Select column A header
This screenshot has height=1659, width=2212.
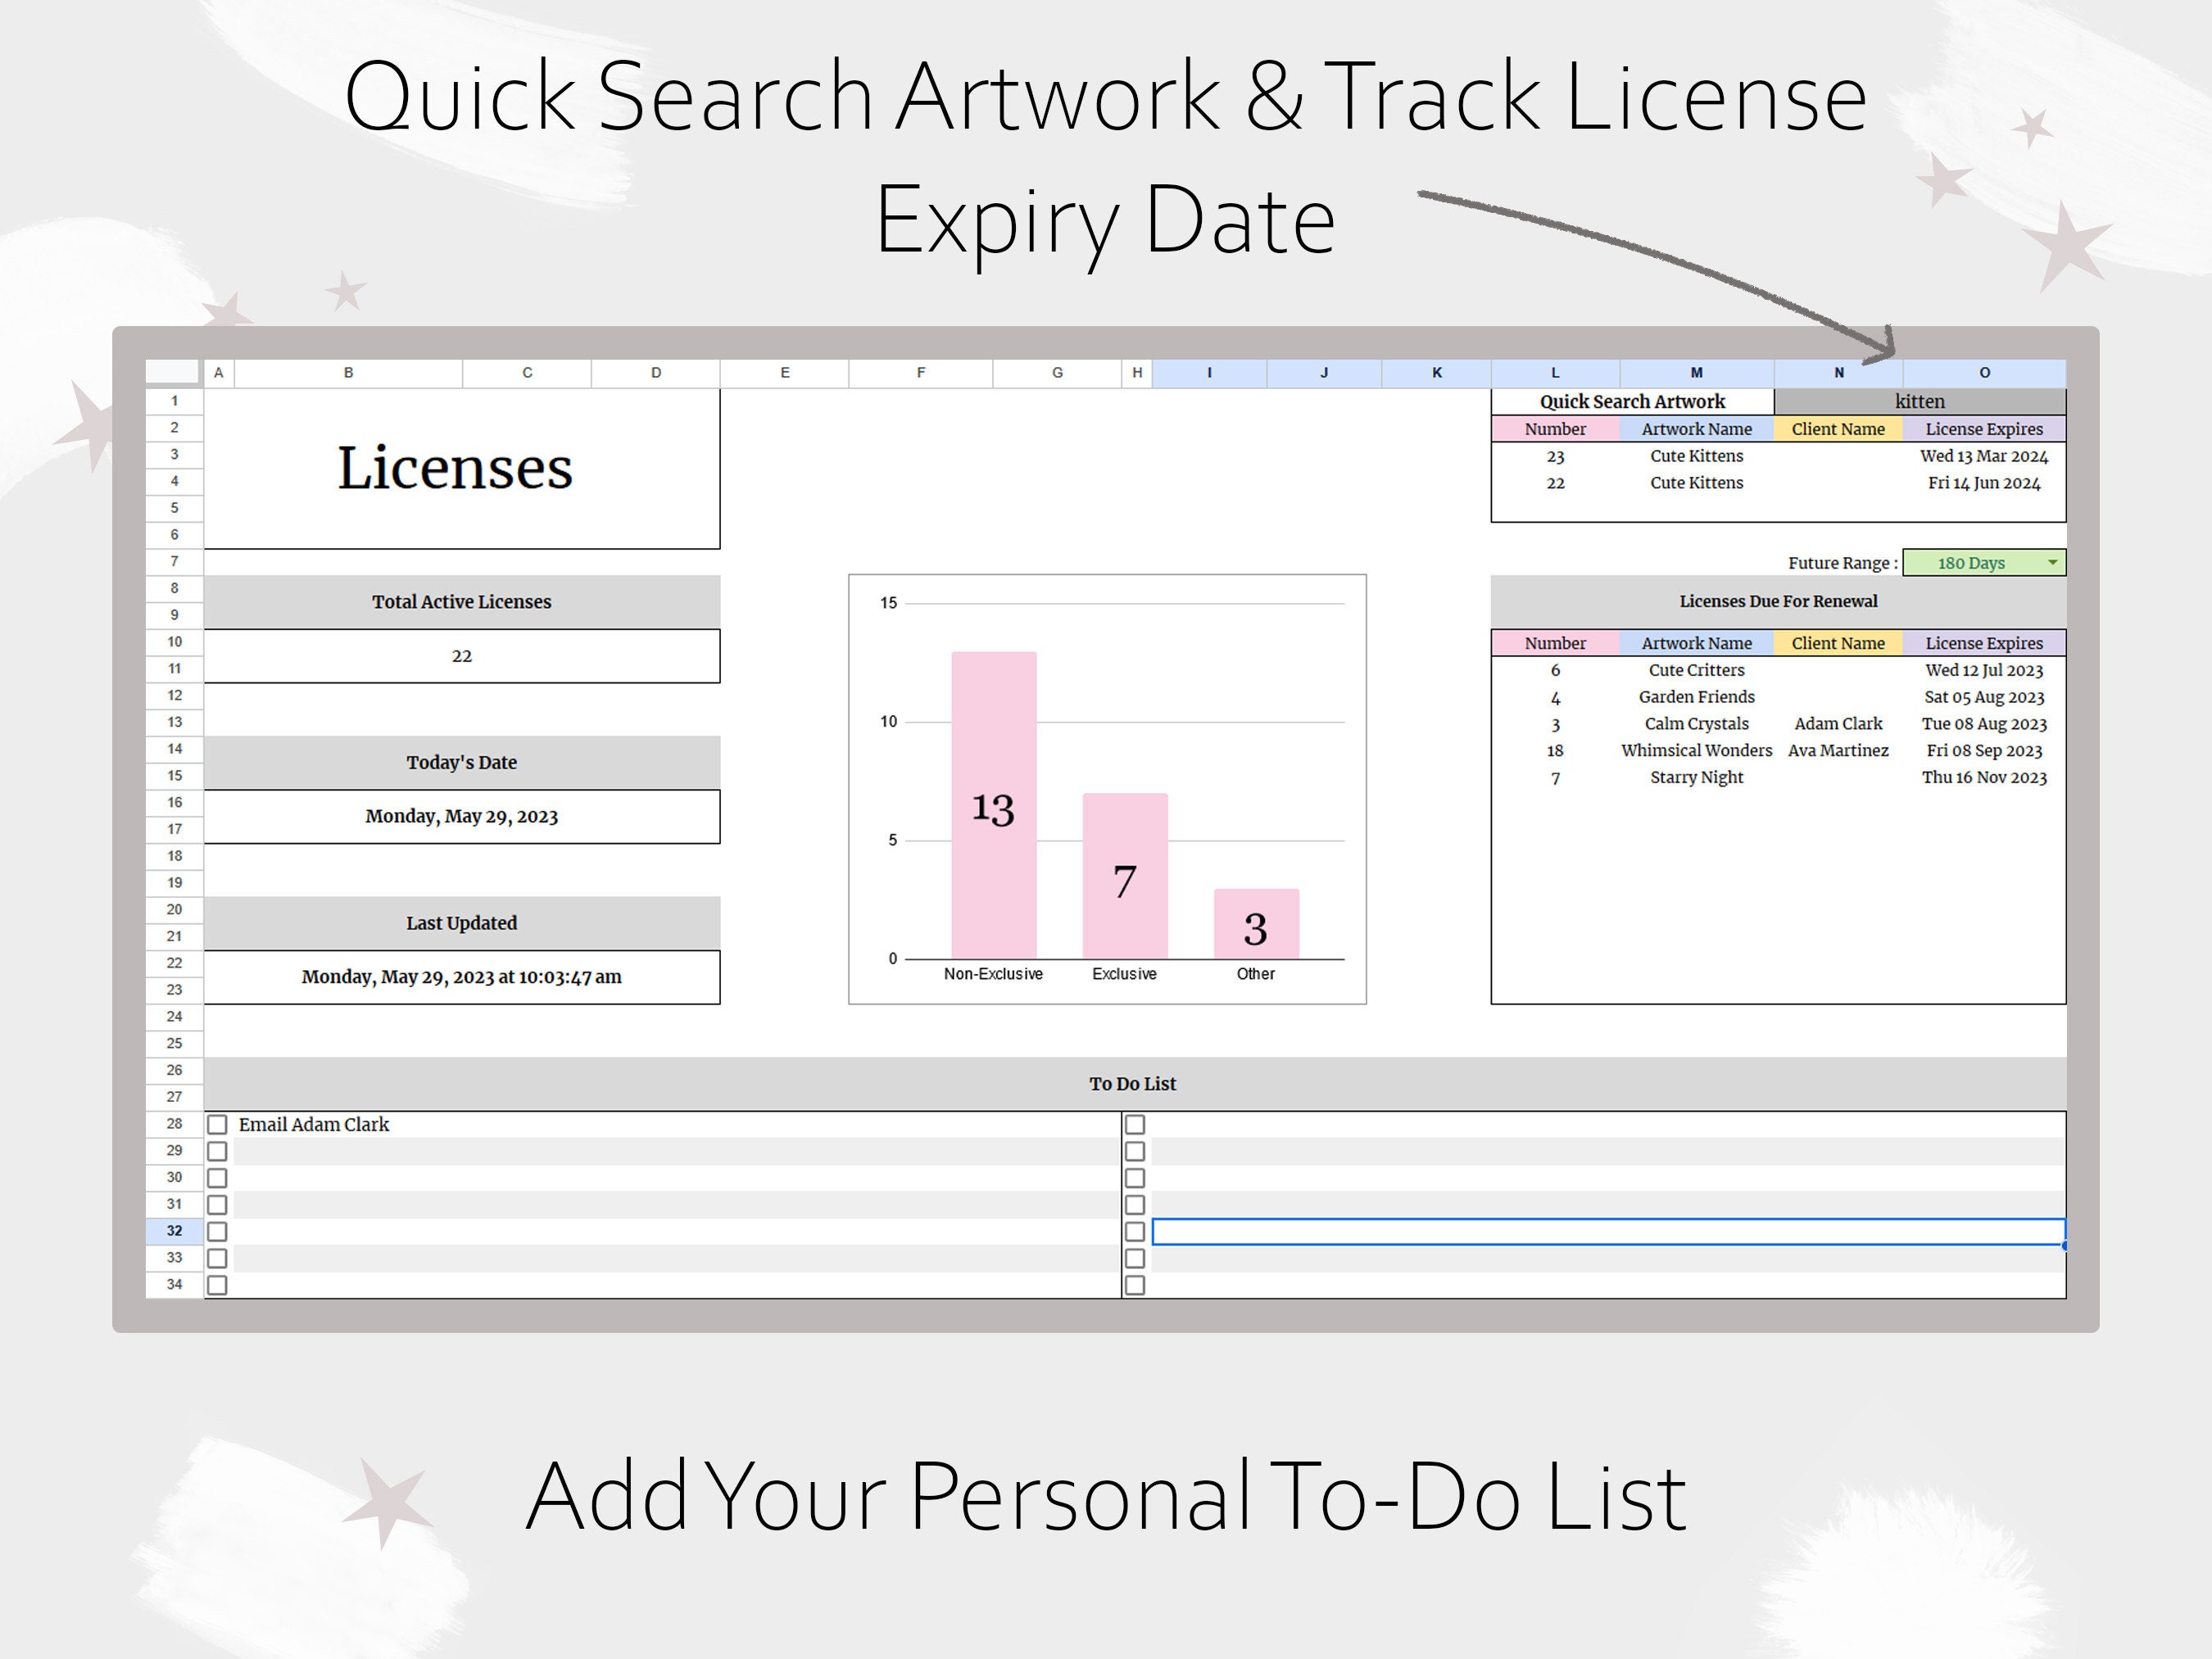coord(218,372)
